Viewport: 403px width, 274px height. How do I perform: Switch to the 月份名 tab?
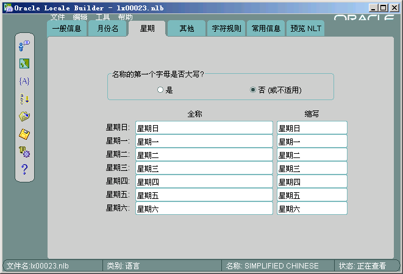(x=107, y=29)
